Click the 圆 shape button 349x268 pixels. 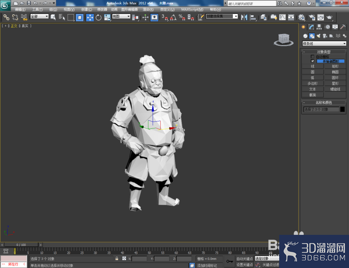tap(312, 72)
